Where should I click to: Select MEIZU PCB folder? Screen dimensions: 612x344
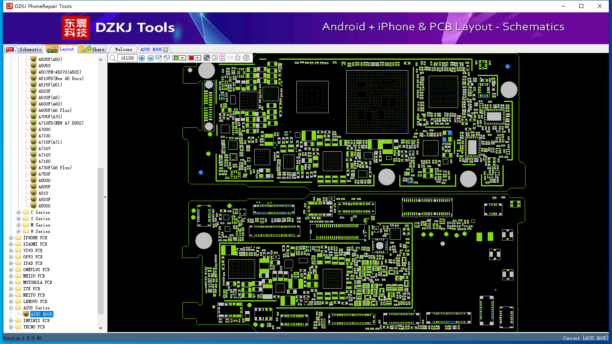click(34, 276)
